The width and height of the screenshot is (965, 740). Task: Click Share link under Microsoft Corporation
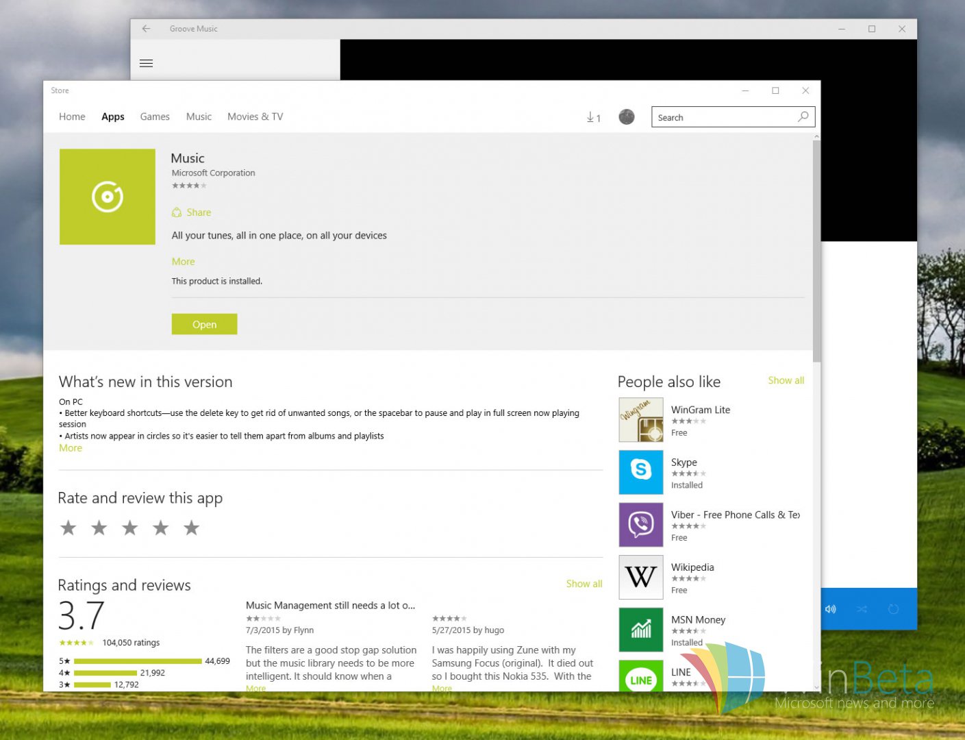[x=199, y=212]
